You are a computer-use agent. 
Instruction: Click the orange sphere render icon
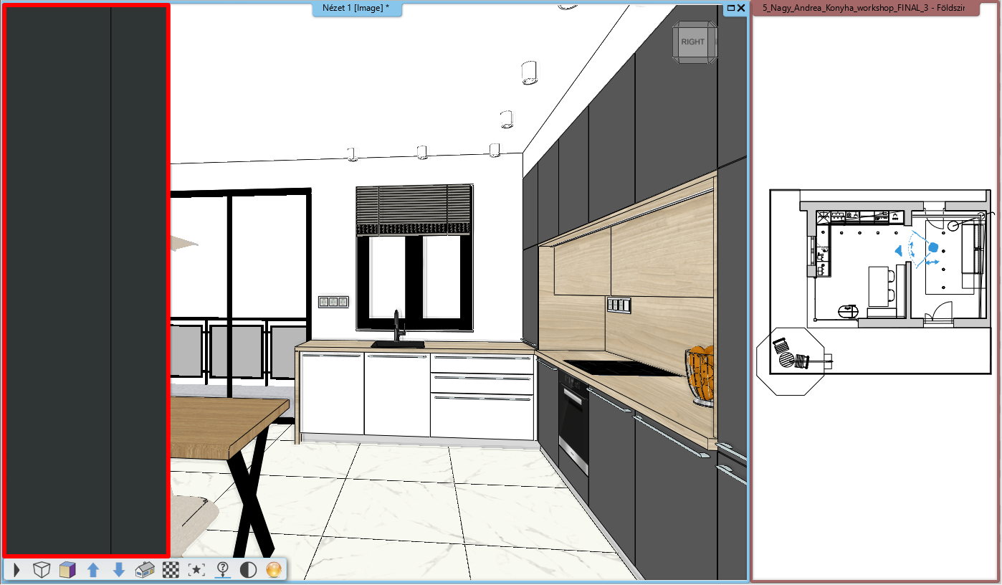click(x=273, y=570)
